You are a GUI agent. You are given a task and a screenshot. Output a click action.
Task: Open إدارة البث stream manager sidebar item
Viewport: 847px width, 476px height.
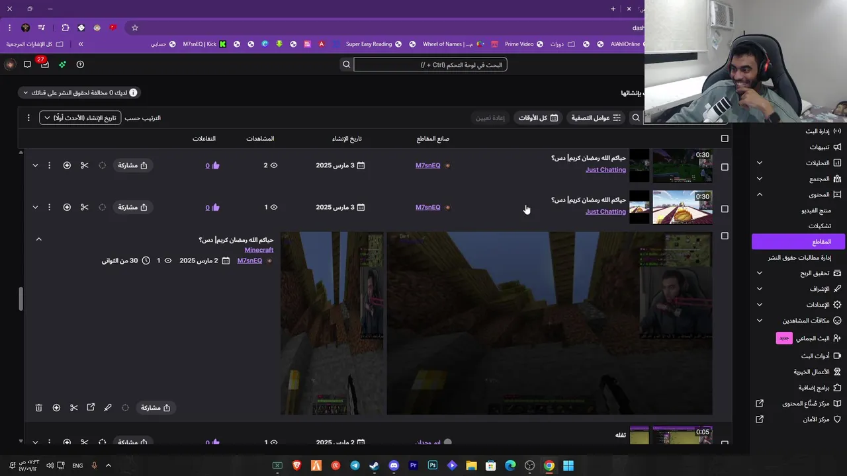click(823, 131)
